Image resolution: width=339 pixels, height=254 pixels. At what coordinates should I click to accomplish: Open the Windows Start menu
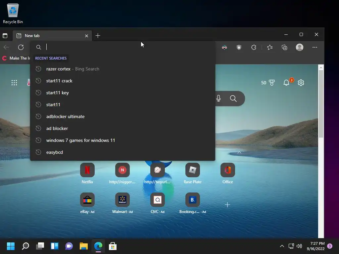[11, 246]
